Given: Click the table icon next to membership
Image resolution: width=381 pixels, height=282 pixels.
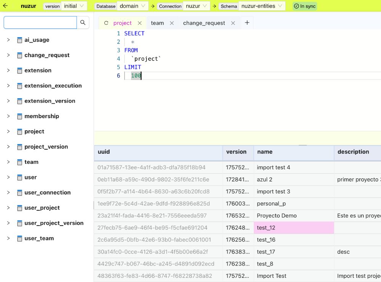Looking at the screenshot, I should 19,116.
